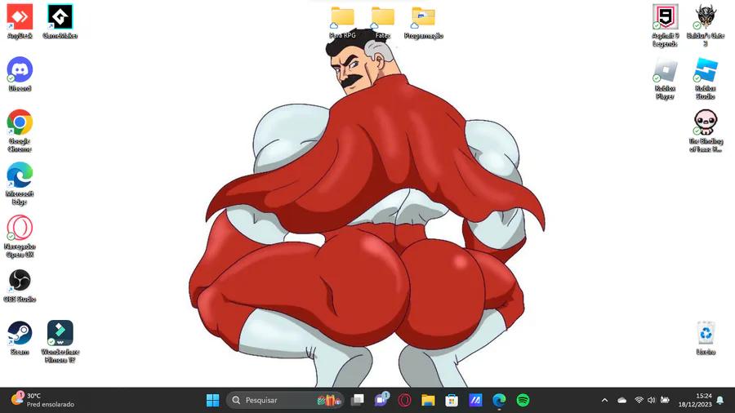Open the Wi-Fi network tray icon
The width and height of the screenshot is (735, 413).
pyautogui.click(x=639, y=401)
